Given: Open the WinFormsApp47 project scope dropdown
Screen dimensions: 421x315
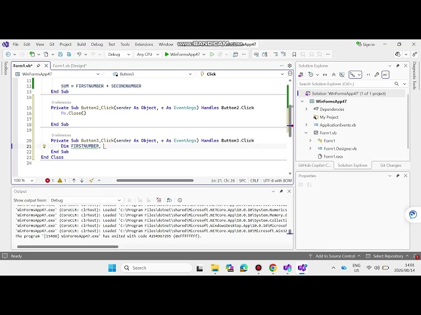Looking at the screenshot, I should [58, 74].
